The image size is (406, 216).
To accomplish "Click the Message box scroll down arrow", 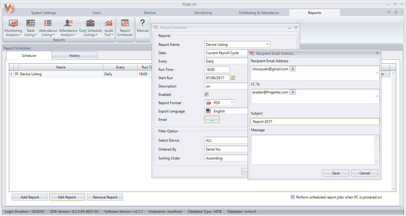I will tap(377, 162).
